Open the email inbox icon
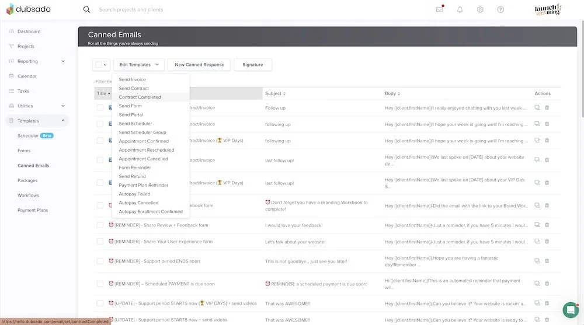Screen dimensions: 584x325 [440, 9]
